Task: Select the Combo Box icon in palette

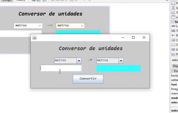Action: click(x=173, y=40)
